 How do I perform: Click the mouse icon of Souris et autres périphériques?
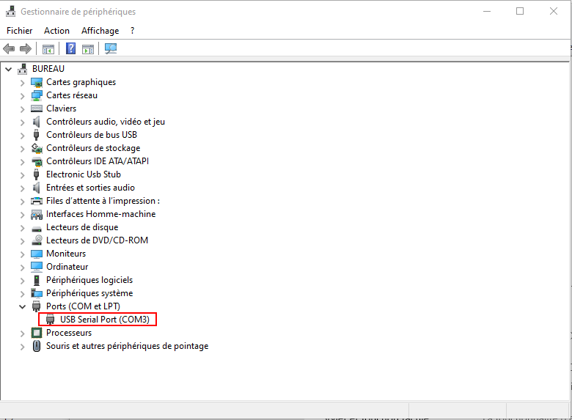coord(37,346)
